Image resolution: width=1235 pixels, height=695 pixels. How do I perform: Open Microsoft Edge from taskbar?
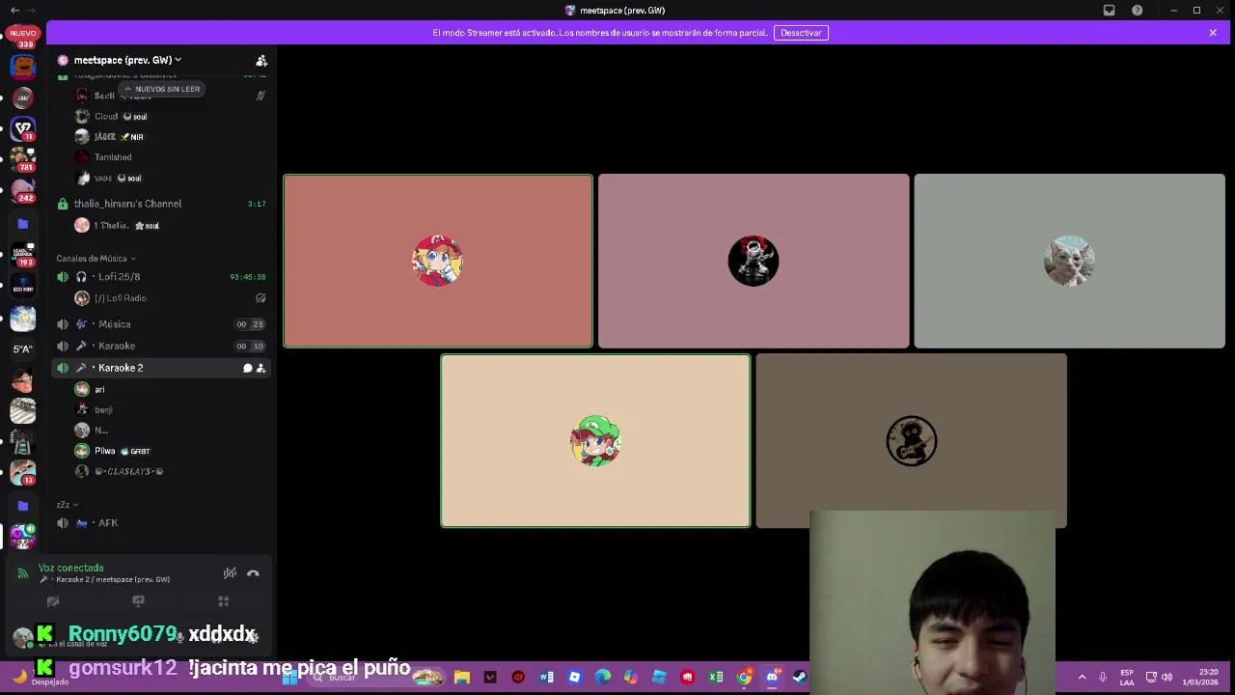pos(603,678)
